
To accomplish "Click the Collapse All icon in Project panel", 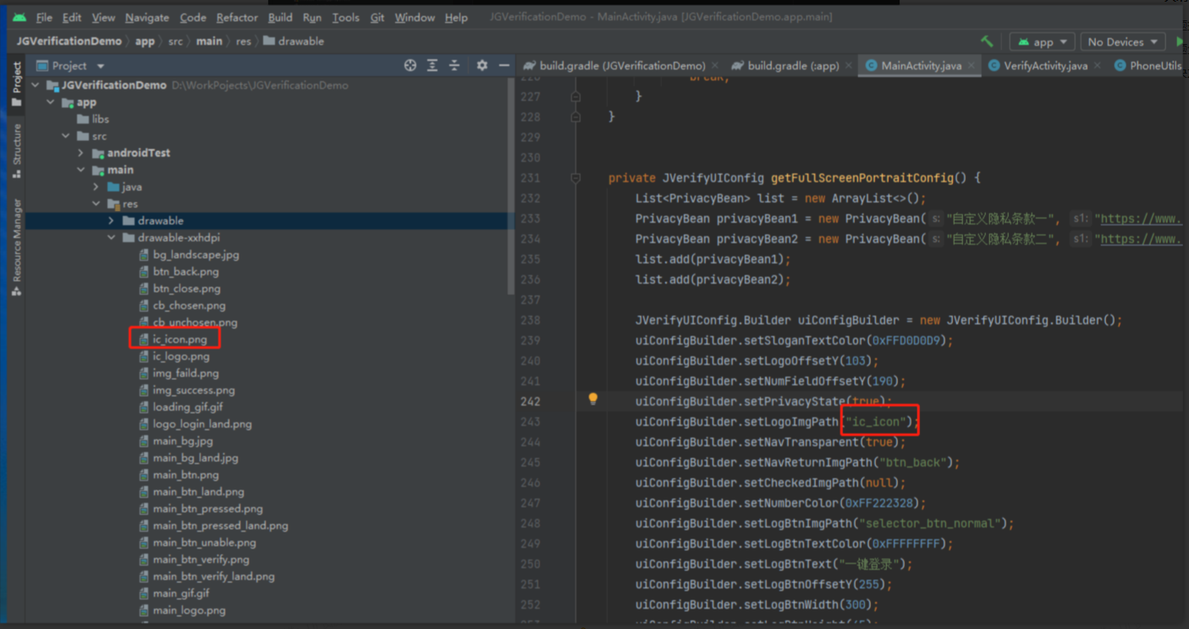I will pyautogui.click(x=454, y=65).
